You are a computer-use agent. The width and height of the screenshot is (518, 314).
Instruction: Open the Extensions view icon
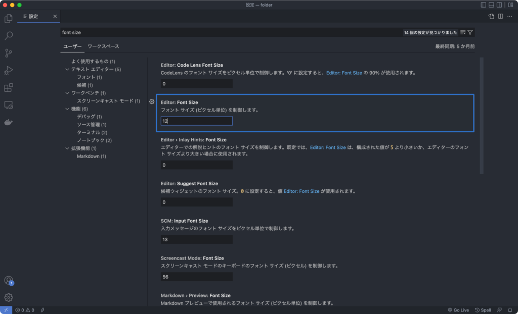pyautogui.click(x=8, y=87)
